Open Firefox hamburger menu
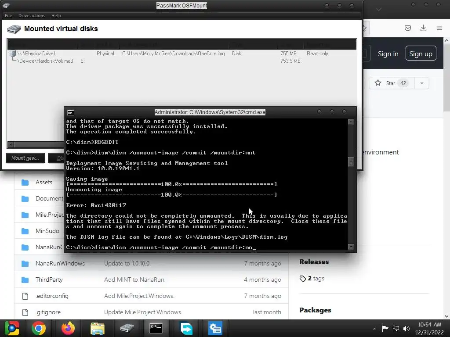 pos(439,28)
